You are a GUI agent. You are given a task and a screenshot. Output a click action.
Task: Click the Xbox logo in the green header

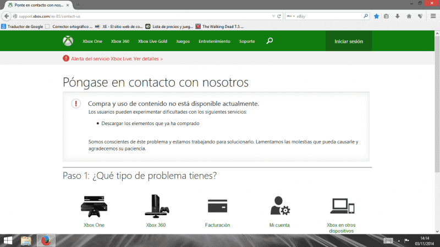[68, 41]
